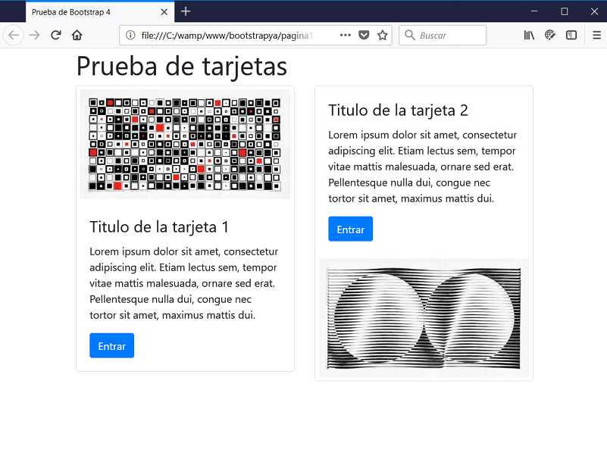Close the Prueba de Bootstrap 4 tab

tap(164, 12)
